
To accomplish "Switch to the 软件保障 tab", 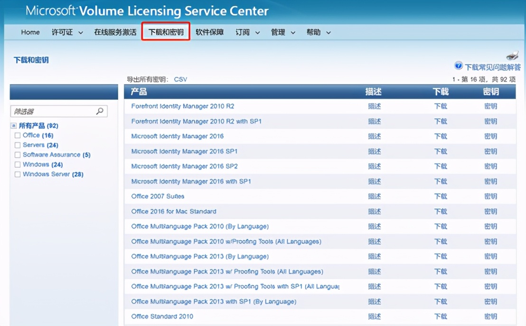I will [210, 32].
